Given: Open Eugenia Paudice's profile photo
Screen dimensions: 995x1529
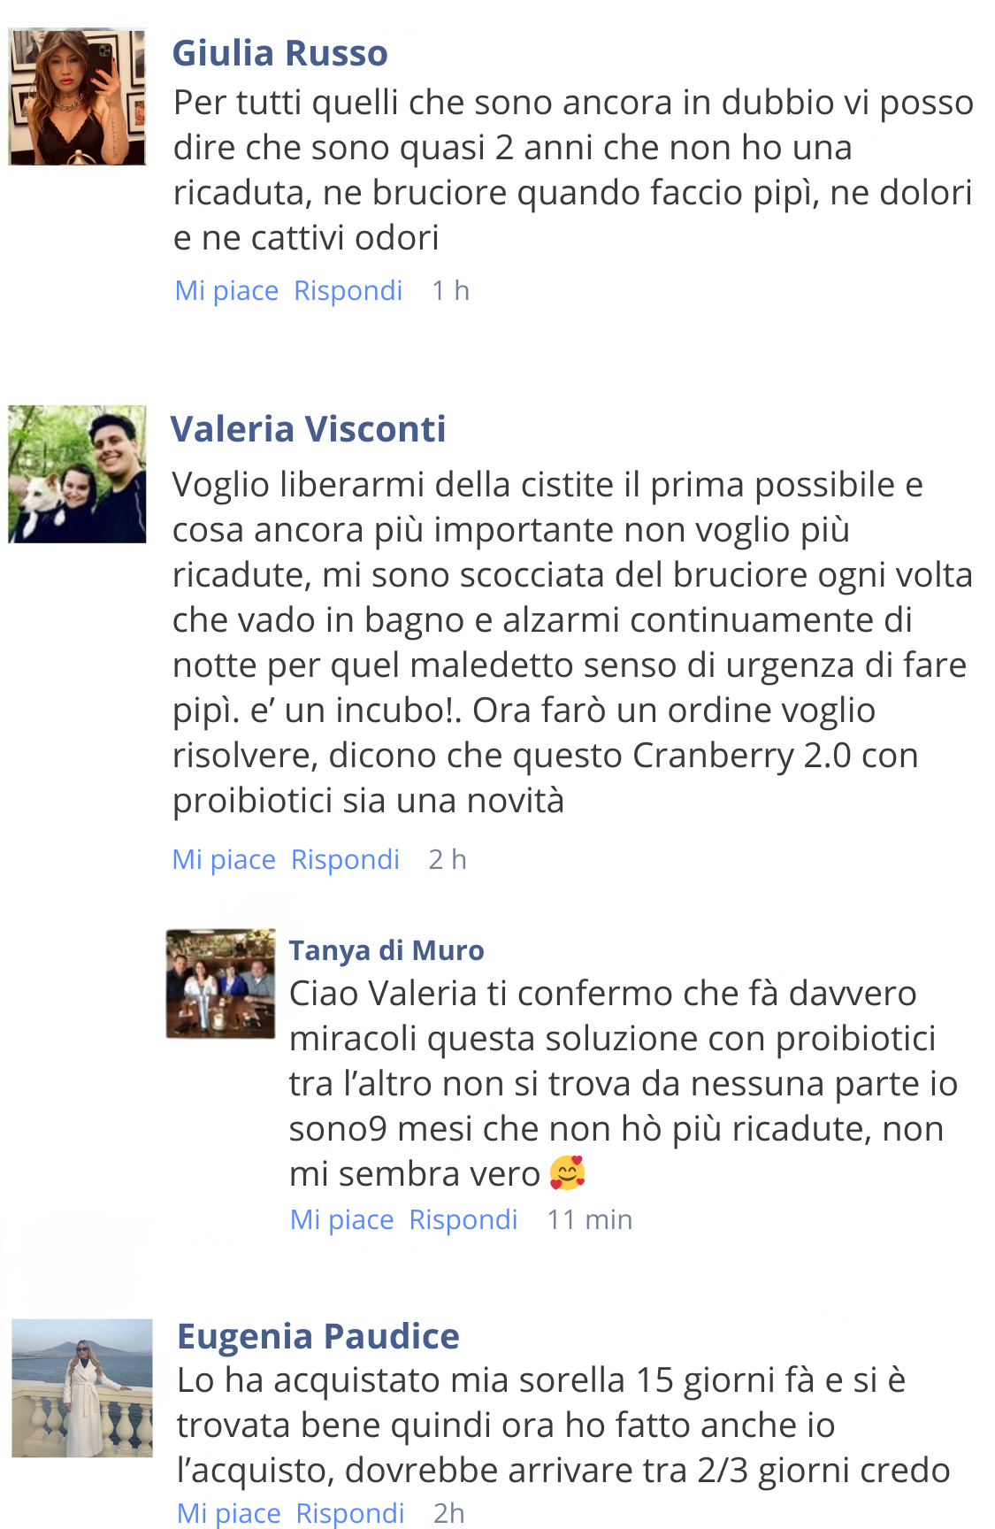Looking at the screenshot, I should [x=82, y=1387].
